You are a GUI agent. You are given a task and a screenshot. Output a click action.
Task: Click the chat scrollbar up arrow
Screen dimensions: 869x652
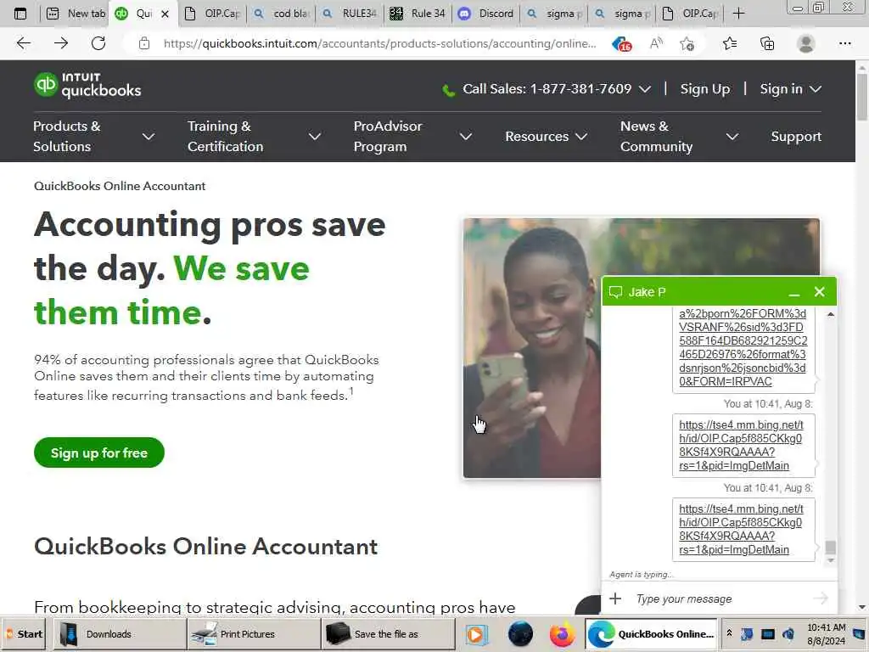point(830,314)
